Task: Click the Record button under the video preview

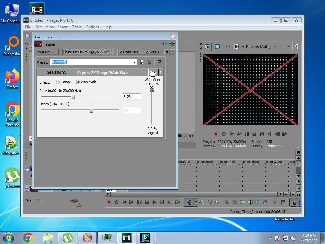Action: (x=216, y=134)
